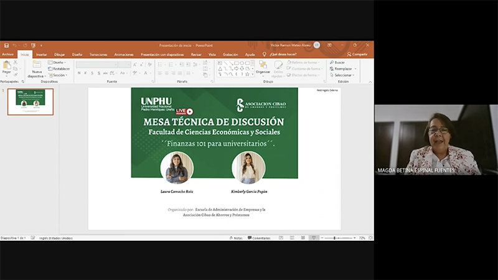Image resolution: width=498 pixels, height=280 pixels.
Task: Click the ¿Qué desea hacer? search box
Action: [283, 54]
